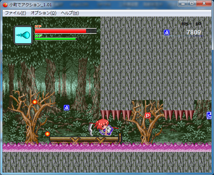Click the score value 7809
Screen dimensions: 214x175
tap(194, 33)
